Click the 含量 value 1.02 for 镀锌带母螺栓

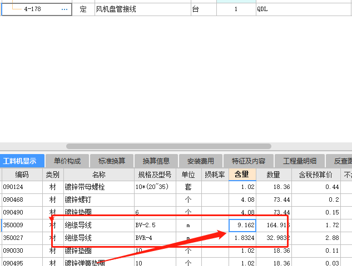tap(242, 187)
